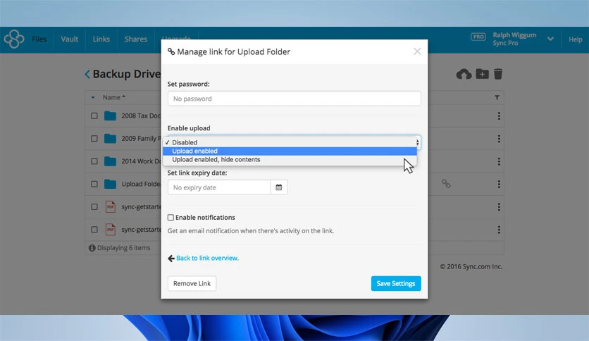Click Remove Link button
This screenshot has width=589, height=341.
192,283
